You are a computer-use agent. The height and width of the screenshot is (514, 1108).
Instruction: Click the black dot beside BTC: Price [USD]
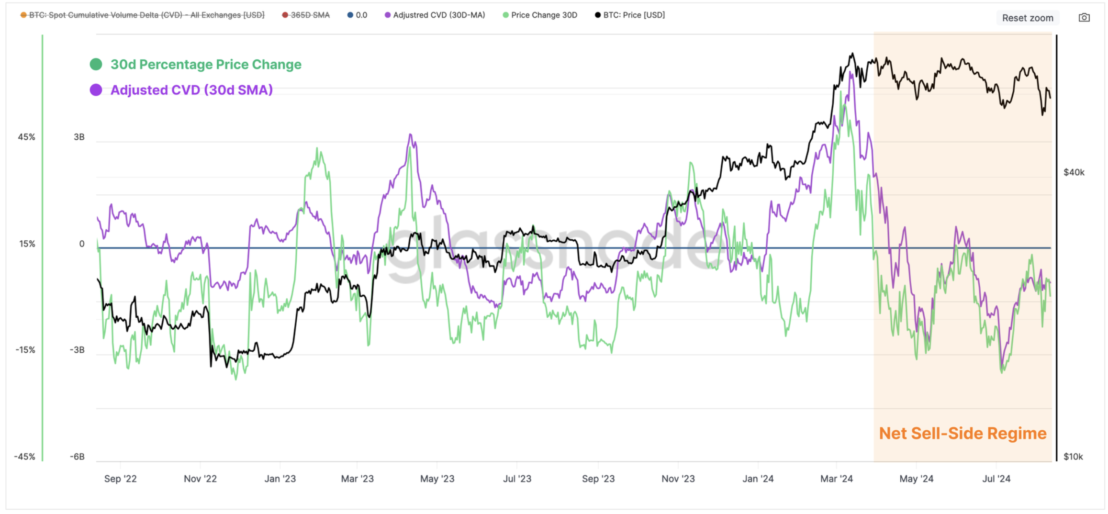click(597, 15)
